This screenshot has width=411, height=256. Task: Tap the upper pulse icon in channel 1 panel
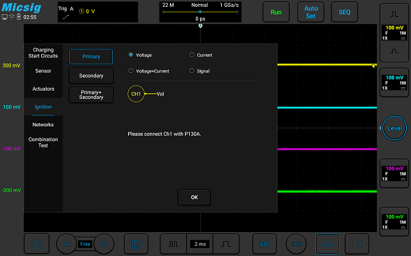[x=394, y=14]
